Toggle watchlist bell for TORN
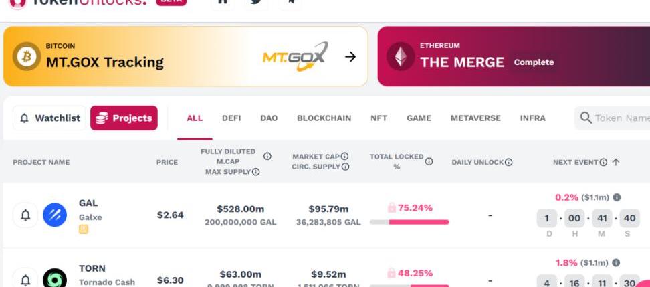This screenshot has width=650, height=287. [25, 280]
